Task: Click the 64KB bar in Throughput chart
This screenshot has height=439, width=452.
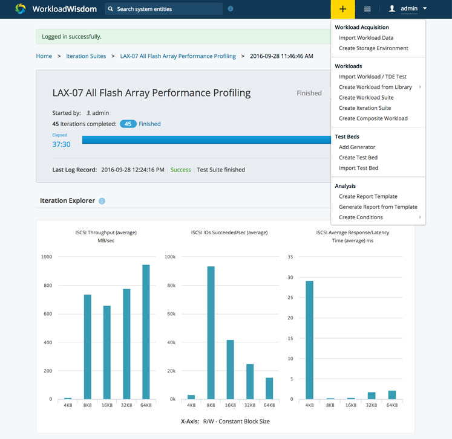Action: [146, 332]
